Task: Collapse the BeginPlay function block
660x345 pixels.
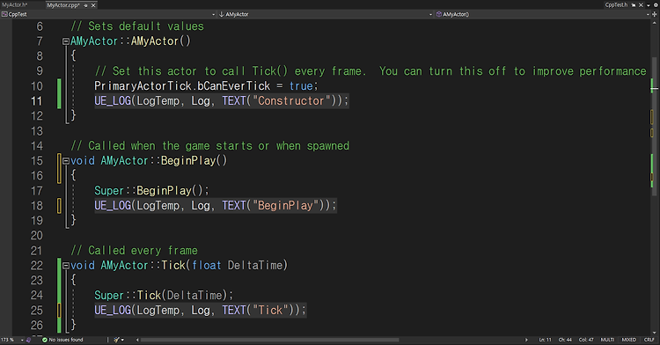Action: coord(66,161)
